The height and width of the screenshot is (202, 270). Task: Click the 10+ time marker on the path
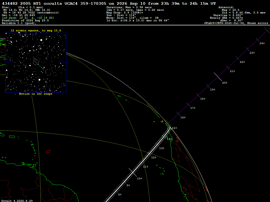(x=140, y=179)
